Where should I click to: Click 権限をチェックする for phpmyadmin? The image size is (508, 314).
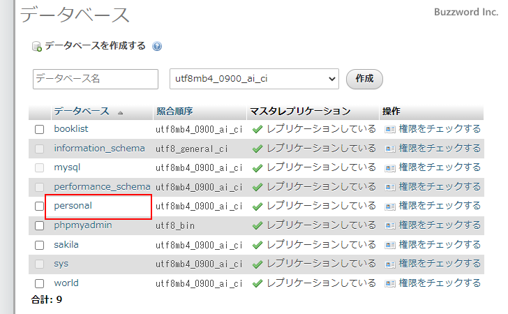[440, 225]
